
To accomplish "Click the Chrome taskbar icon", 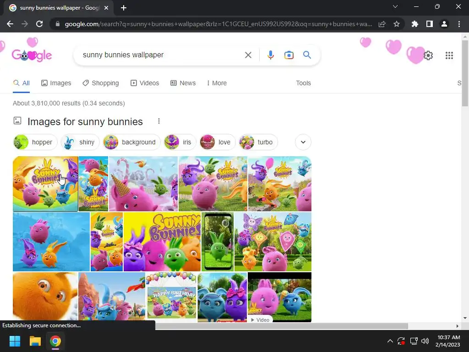I will pyautogui.click(x=55, y=341).
